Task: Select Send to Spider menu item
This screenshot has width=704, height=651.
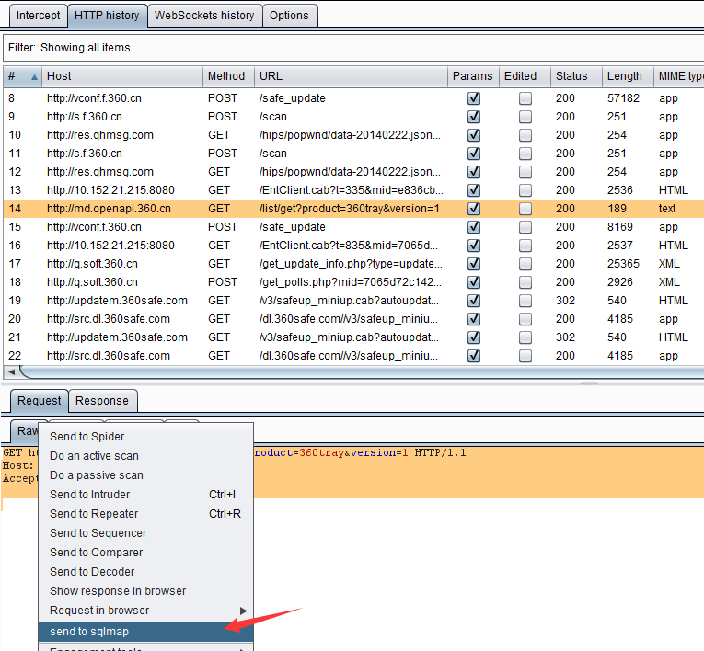Action: point(87,437)
